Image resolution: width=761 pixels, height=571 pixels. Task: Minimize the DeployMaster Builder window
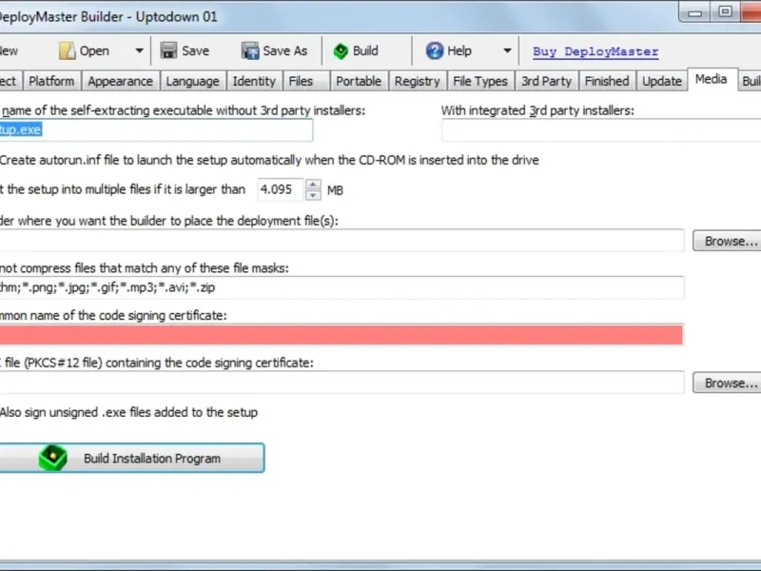(694, 11)
